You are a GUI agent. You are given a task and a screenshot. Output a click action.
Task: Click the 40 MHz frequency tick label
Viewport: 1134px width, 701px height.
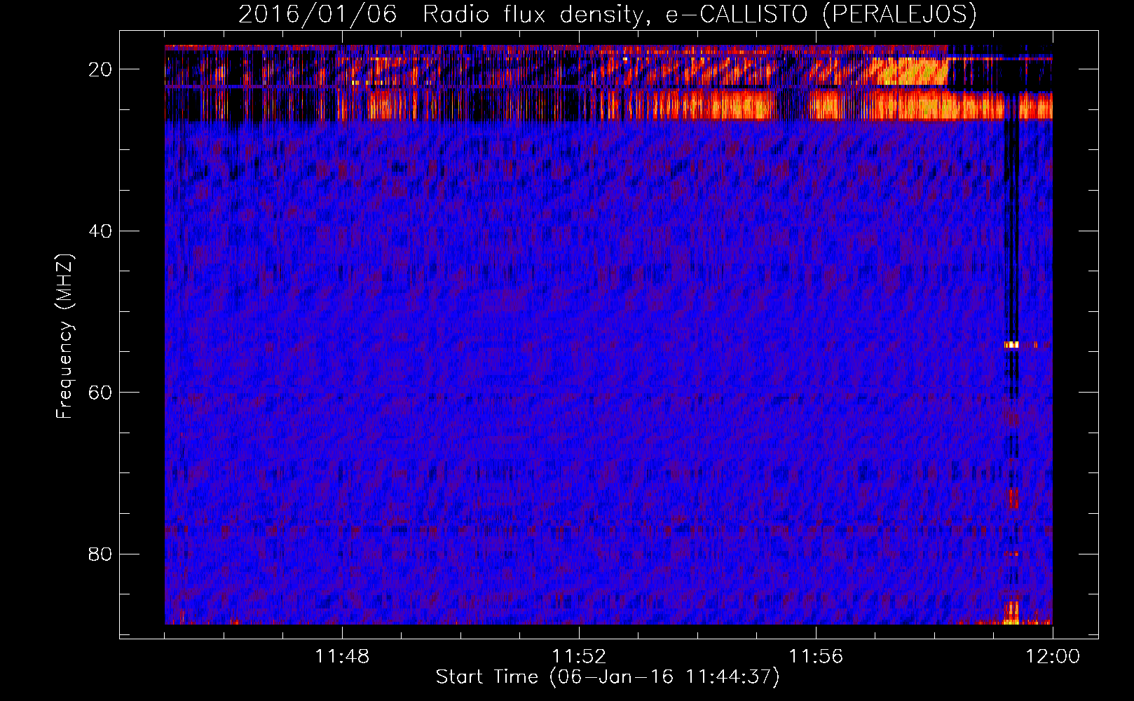click(101, 231)
